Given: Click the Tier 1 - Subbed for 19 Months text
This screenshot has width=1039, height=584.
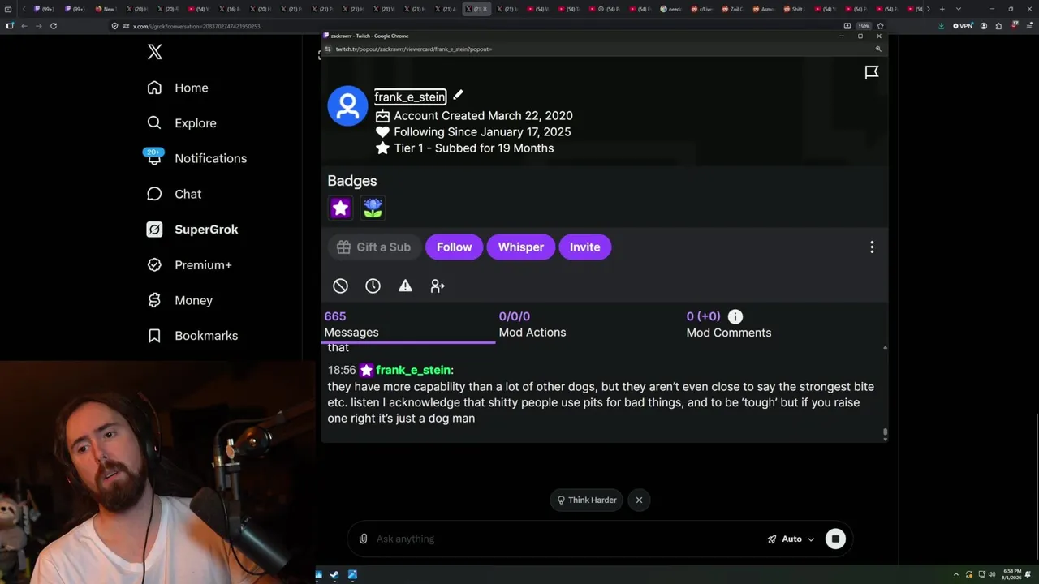Looking at the screenshot, I should [474, 148].
